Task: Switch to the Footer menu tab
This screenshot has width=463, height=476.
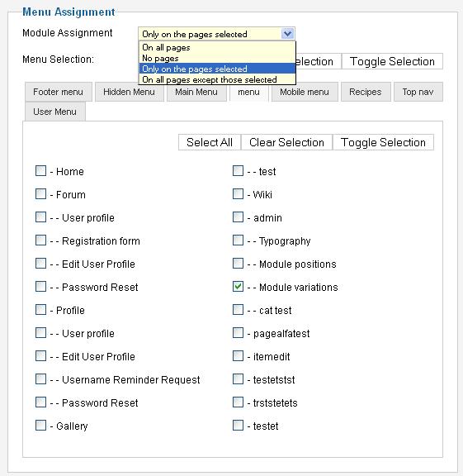Action: coord(59,92)
